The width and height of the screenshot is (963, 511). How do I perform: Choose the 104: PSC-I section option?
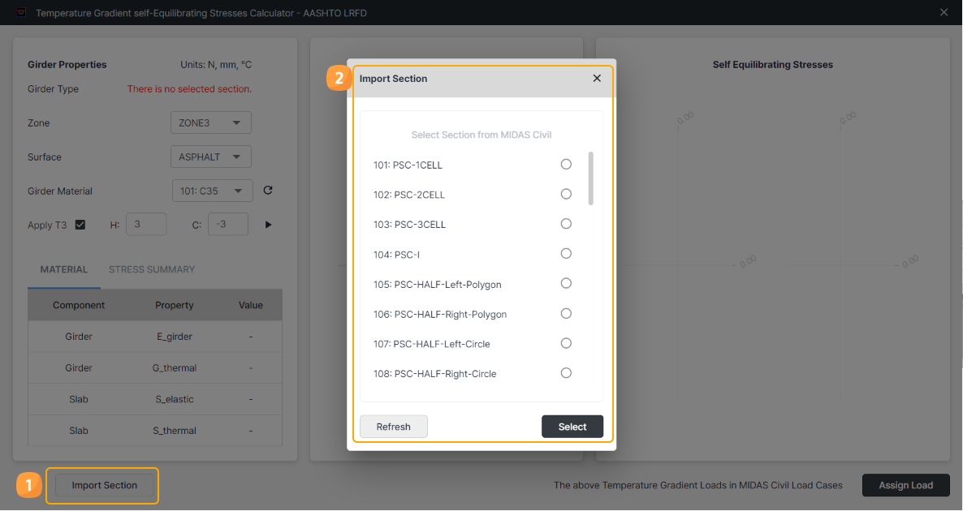566,254
